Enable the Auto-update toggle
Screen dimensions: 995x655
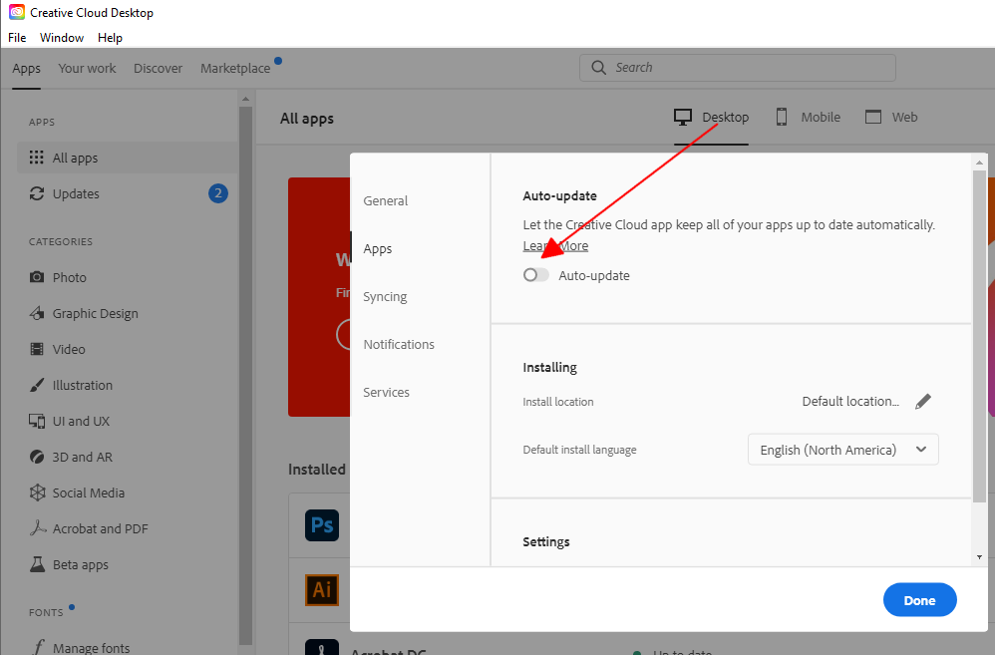[x=535, y=275]
